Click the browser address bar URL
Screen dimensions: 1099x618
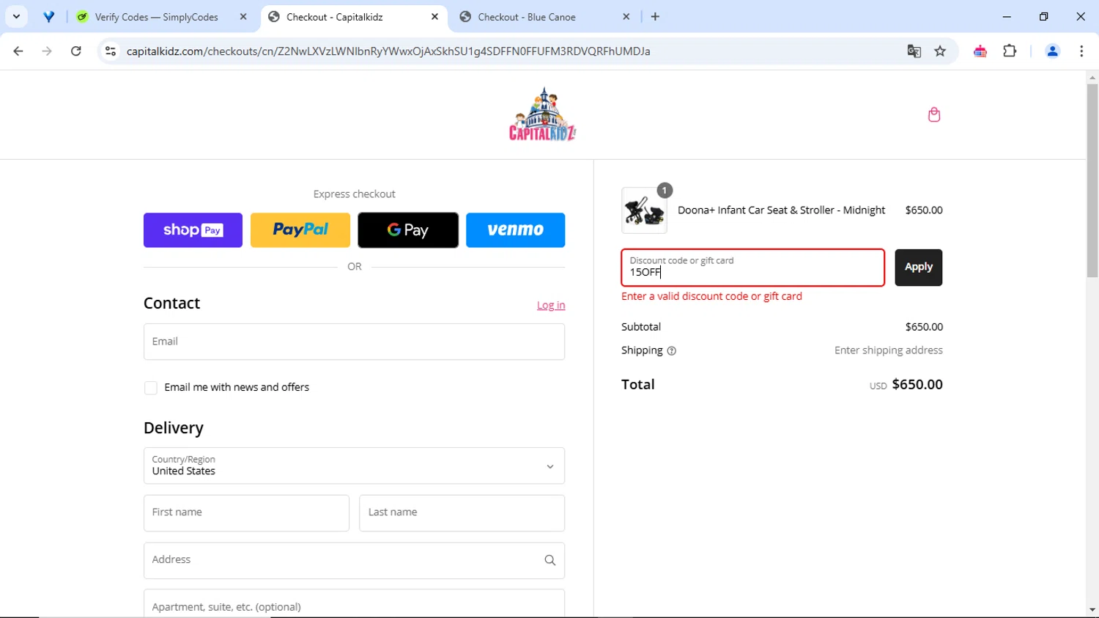pos(388,51)
